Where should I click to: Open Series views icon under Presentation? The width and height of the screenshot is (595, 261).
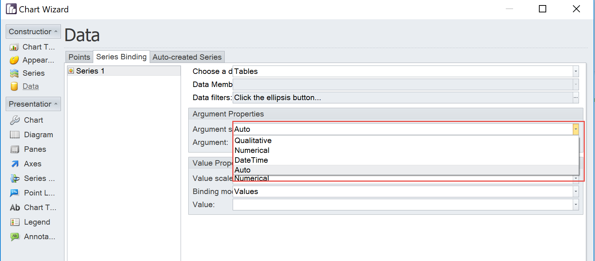(15, 178)
